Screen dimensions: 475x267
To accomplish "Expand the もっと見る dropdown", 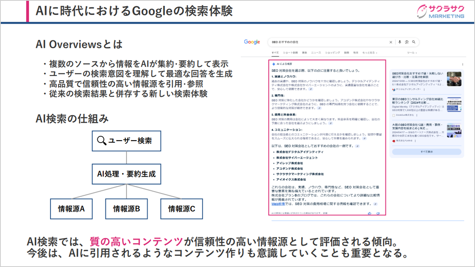I will click(370, 53).
